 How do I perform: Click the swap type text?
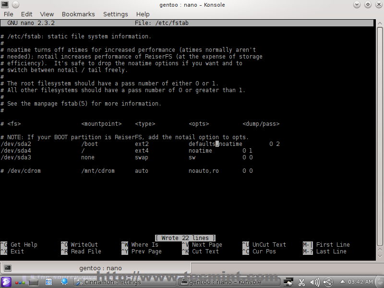pos(142,157)
